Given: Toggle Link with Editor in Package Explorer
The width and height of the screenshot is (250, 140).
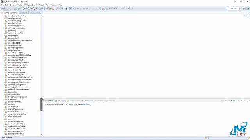Looking at the screenshot, I should pos(27,12).
